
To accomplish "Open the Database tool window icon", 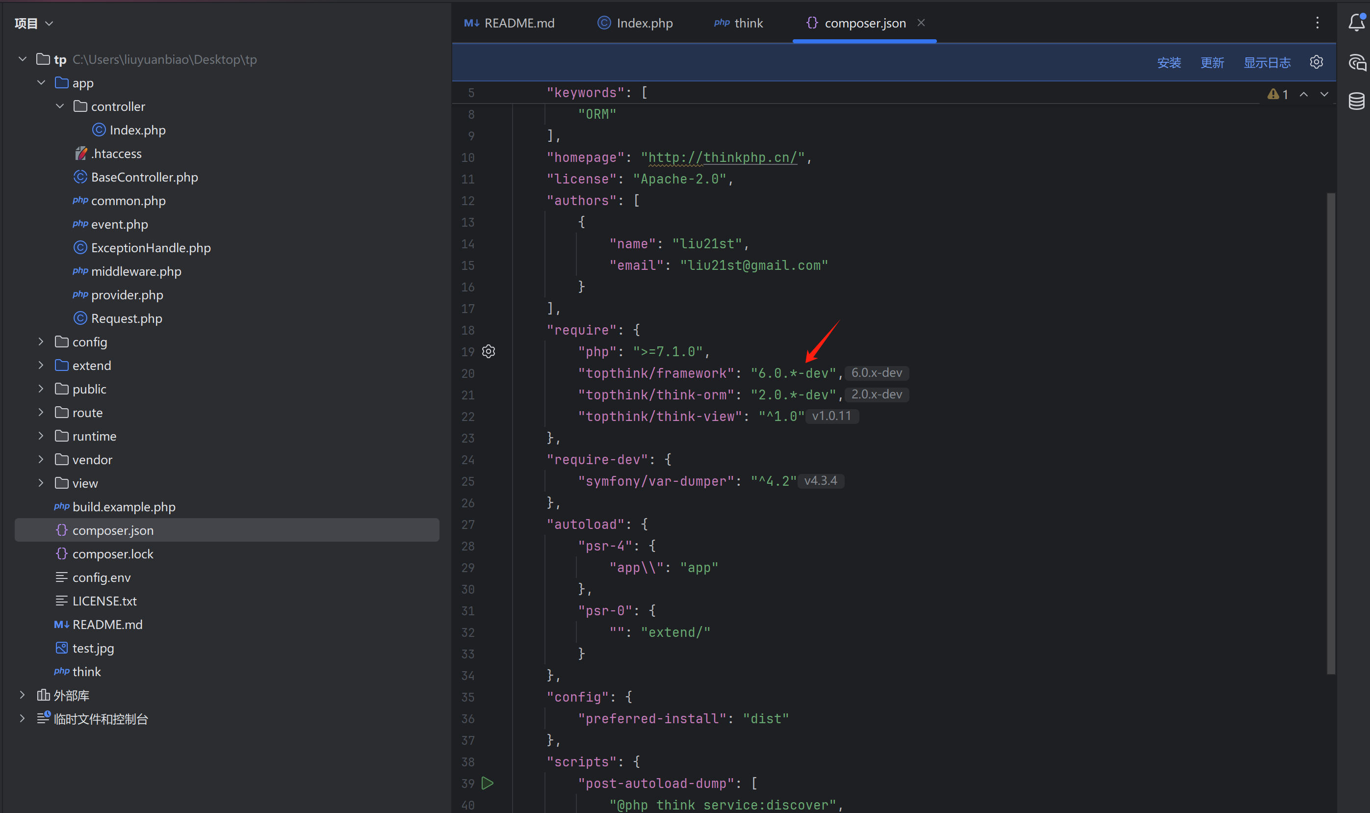I will 1356,102.
